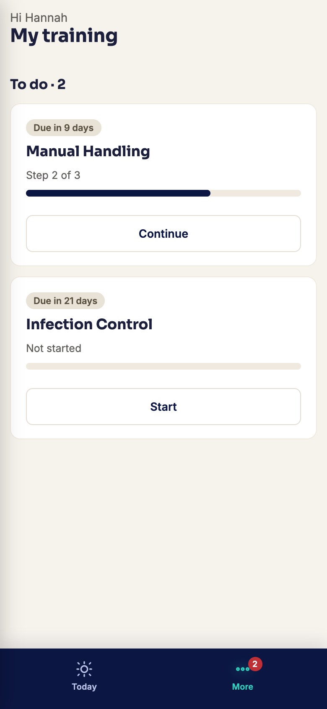The width and height of the screenshot is (327, 709).
Task: Click the My training page title
Action: point(64,36)
